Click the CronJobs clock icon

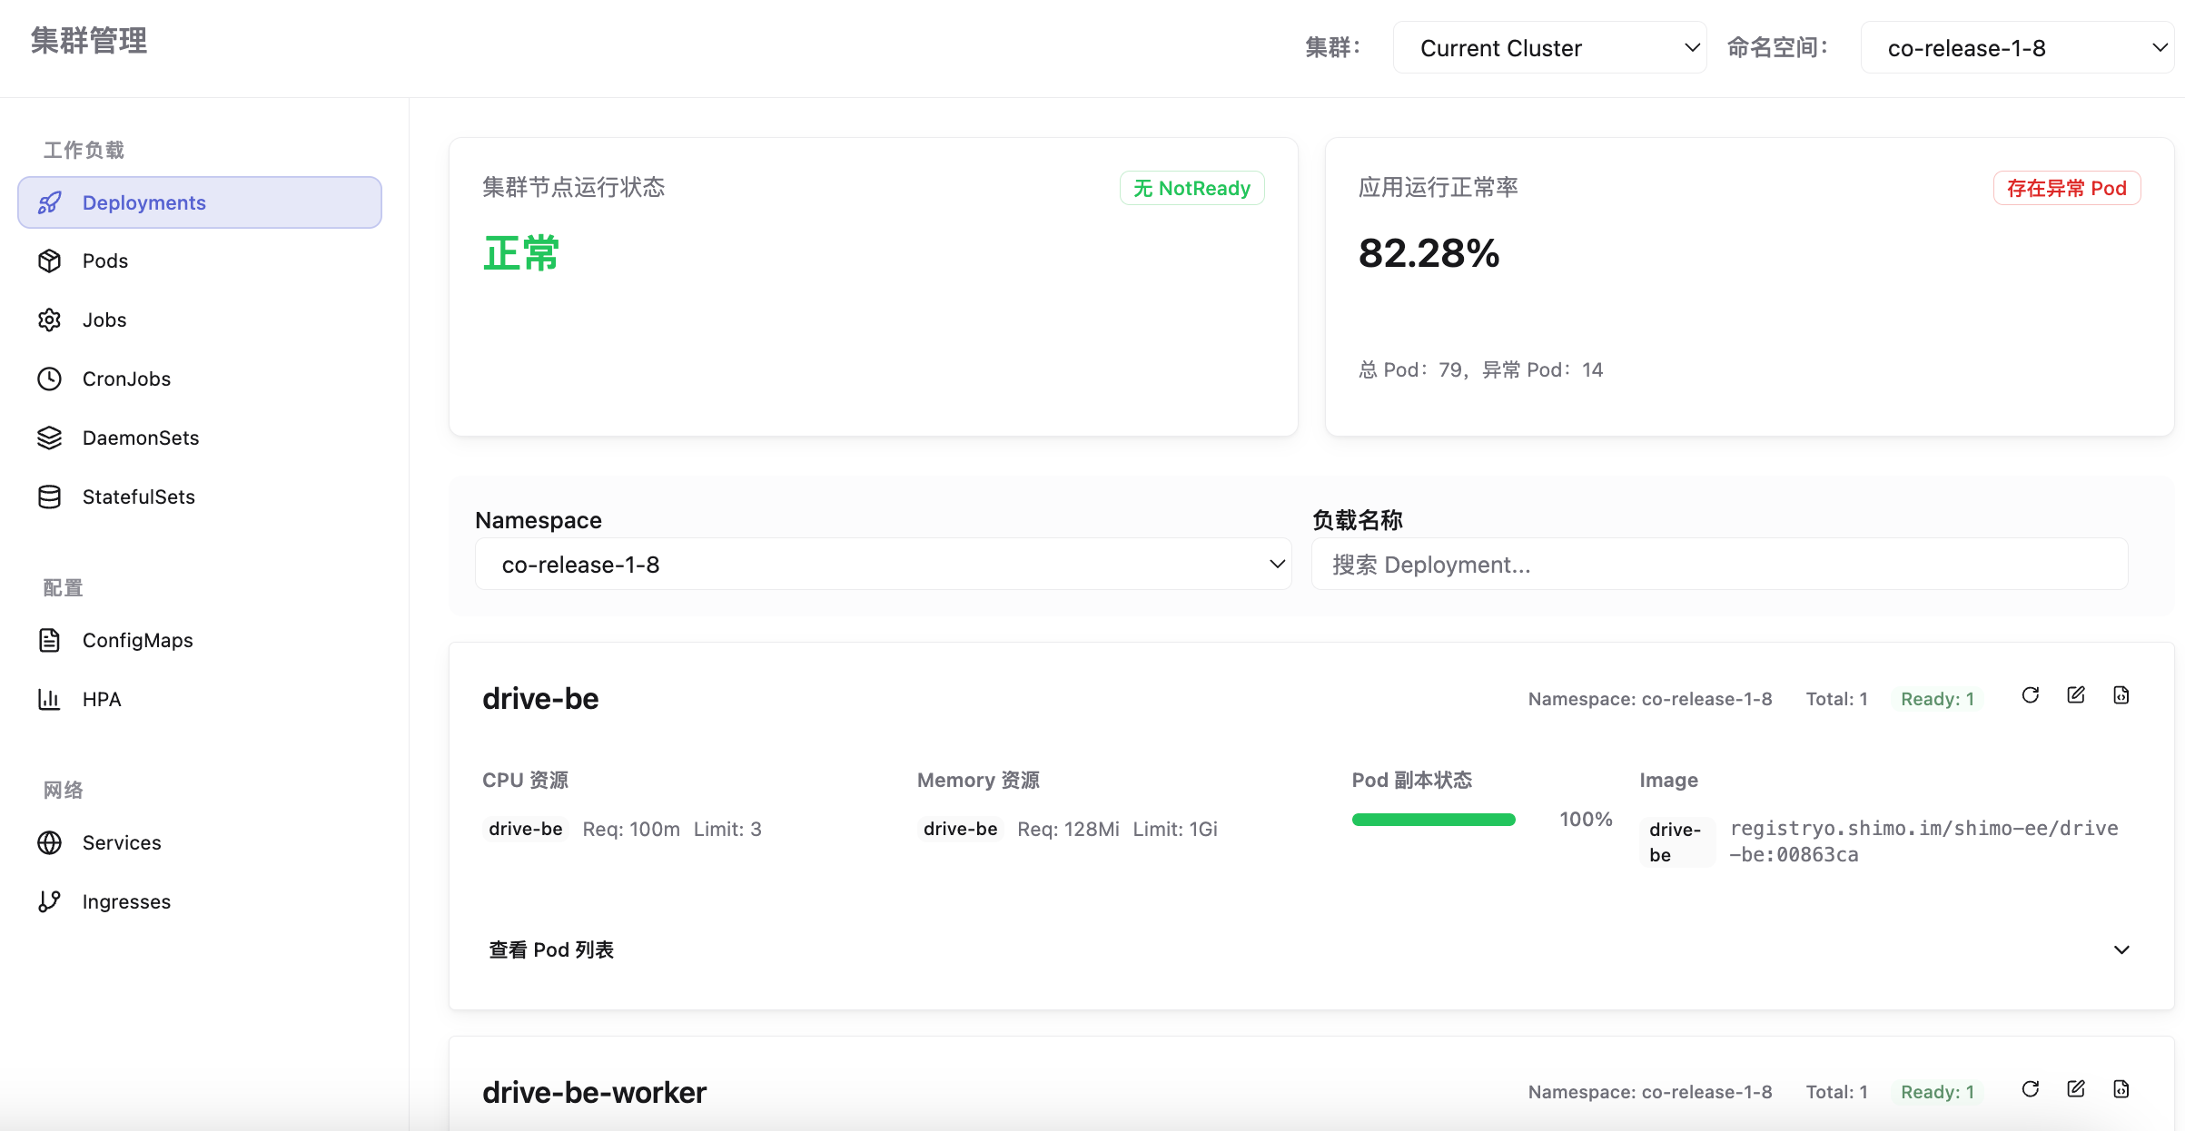50,379
